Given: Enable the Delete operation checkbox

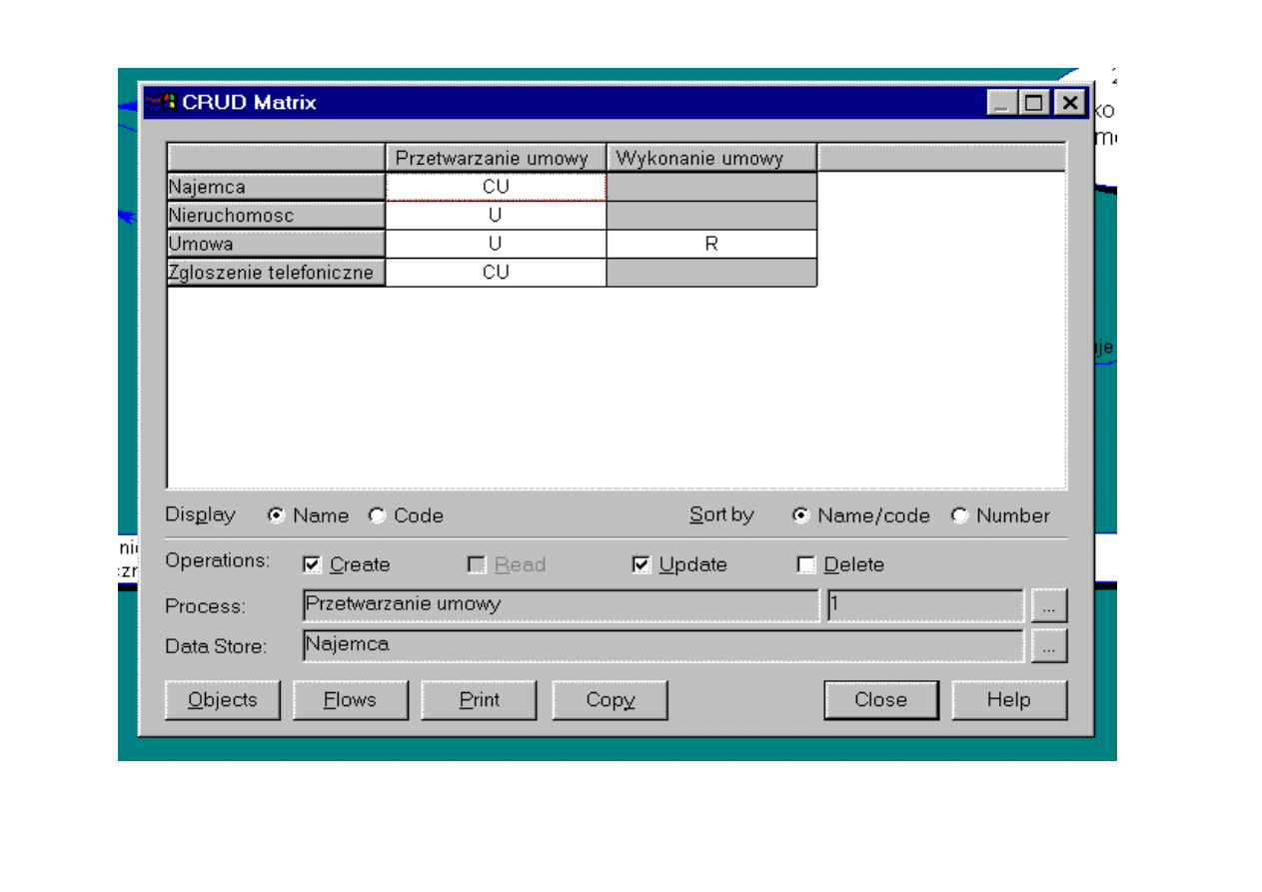Looking at the screenshot, I should (x=806, y=565).
